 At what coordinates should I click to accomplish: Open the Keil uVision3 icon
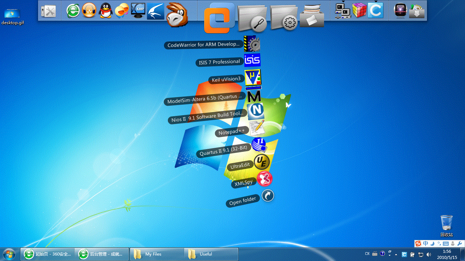(253, 77)
